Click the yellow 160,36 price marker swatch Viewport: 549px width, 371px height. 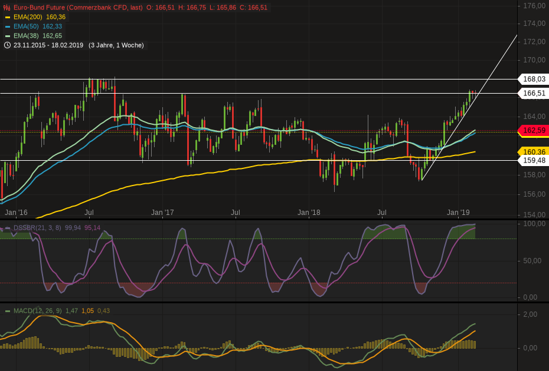533,152
